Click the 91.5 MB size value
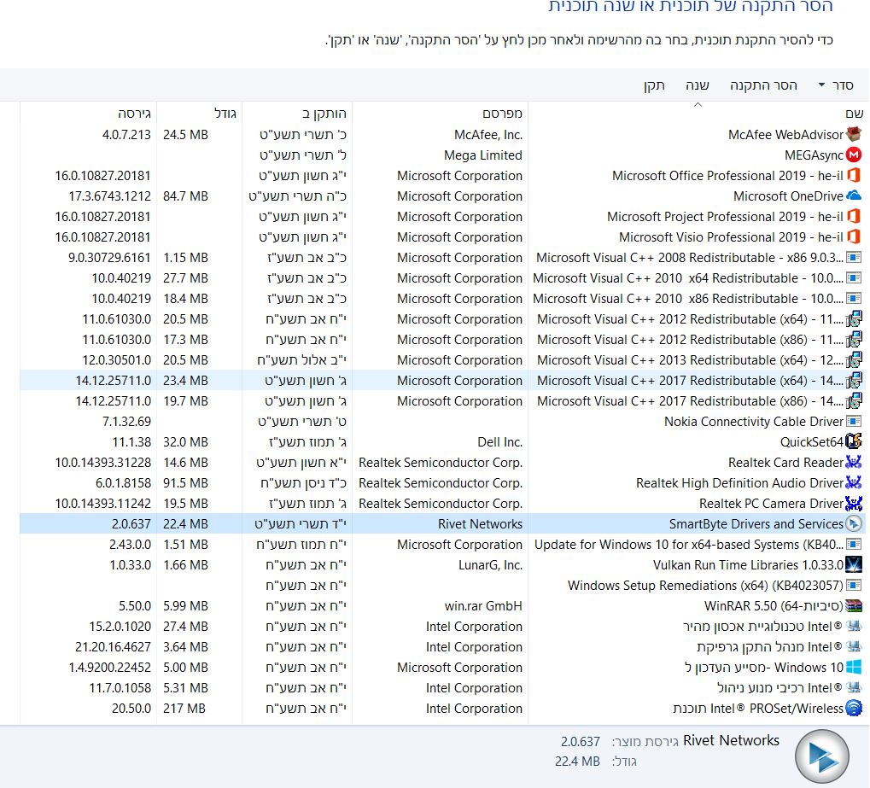The image size is (870, 788). [x=185, y=483]
